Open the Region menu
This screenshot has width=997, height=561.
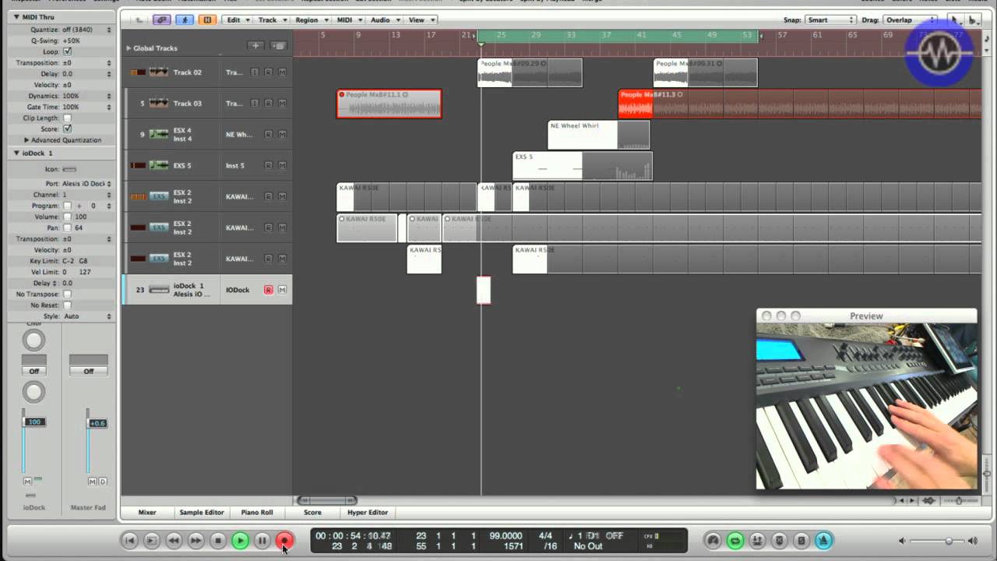point(311,19)
